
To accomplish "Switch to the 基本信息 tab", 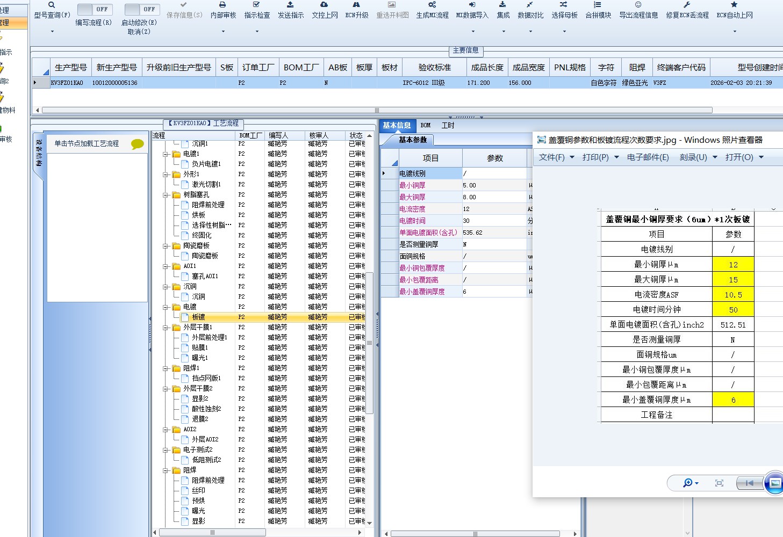I will pos(397,126).
